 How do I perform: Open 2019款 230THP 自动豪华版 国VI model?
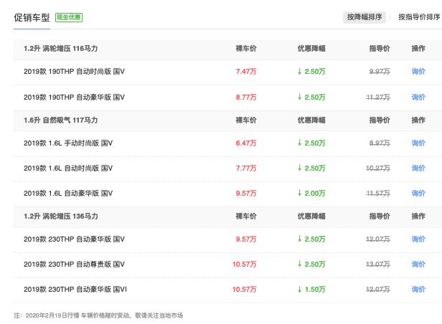tap(75, 290)
